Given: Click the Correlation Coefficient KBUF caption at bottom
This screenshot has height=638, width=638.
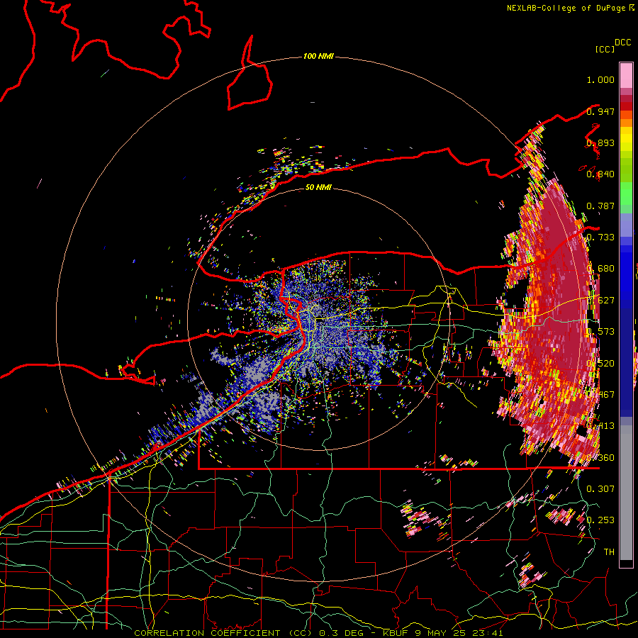Looking at the screenshot, I should click(x=318, y=633).
